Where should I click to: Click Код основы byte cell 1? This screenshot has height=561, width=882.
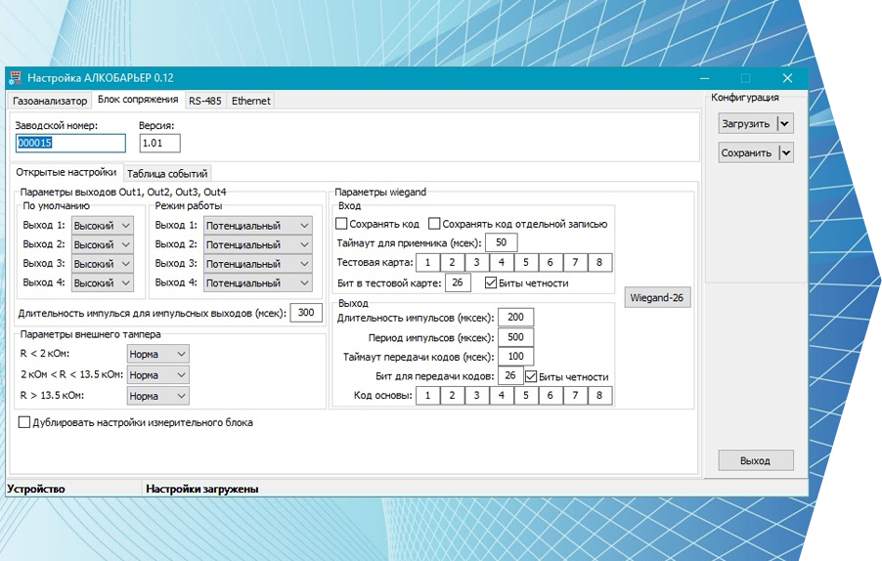[x=427, y=395]
